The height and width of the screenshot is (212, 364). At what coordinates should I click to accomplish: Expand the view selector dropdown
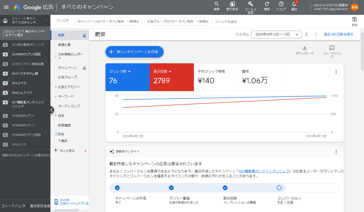[x=46, y=21]
